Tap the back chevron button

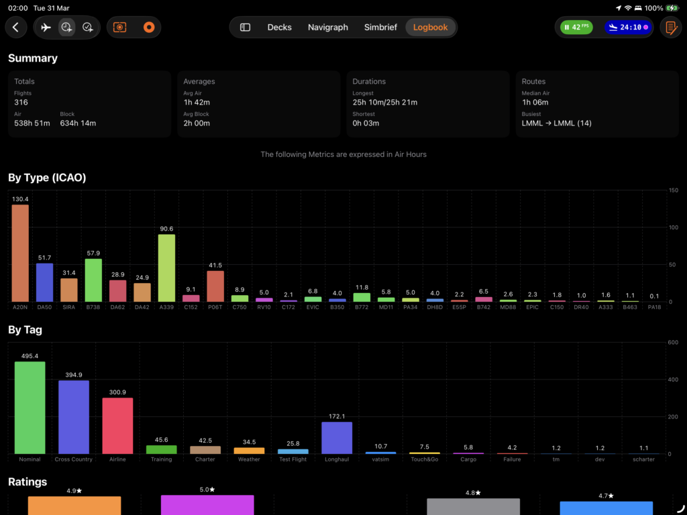[x=15, y=27]
